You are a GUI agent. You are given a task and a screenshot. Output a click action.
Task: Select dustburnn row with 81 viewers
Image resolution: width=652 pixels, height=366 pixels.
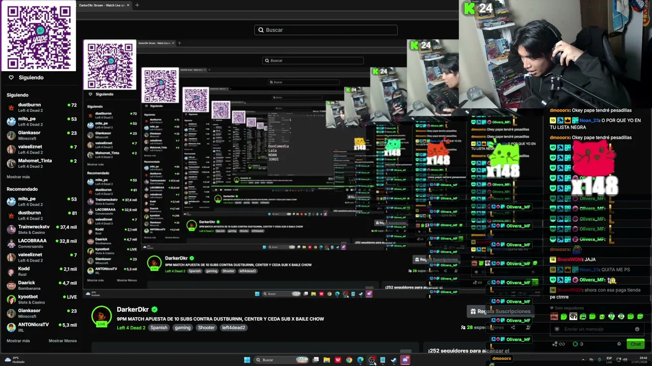[41, 216]
